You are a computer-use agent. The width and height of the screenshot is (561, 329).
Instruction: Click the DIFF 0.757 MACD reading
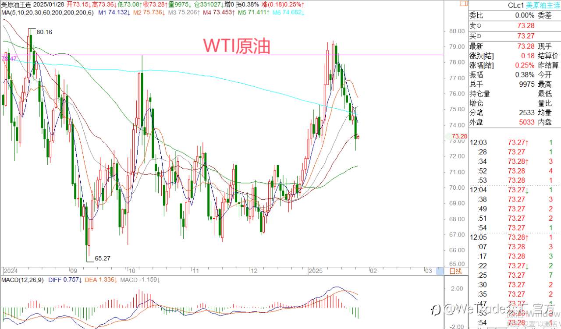tap(64, 280)
